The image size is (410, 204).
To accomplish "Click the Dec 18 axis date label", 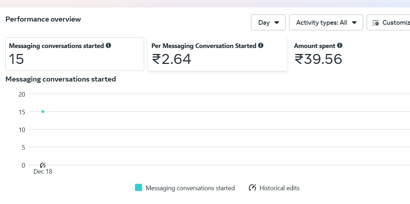I will 43,172.
